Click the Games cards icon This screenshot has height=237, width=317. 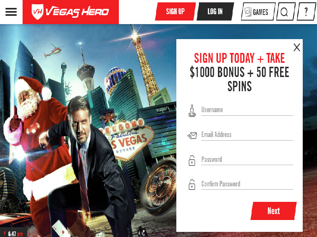pyautogui.click(x=248, y=12)
